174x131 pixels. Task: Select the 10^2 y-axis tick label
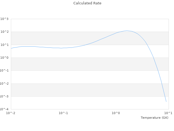[4, 32]
